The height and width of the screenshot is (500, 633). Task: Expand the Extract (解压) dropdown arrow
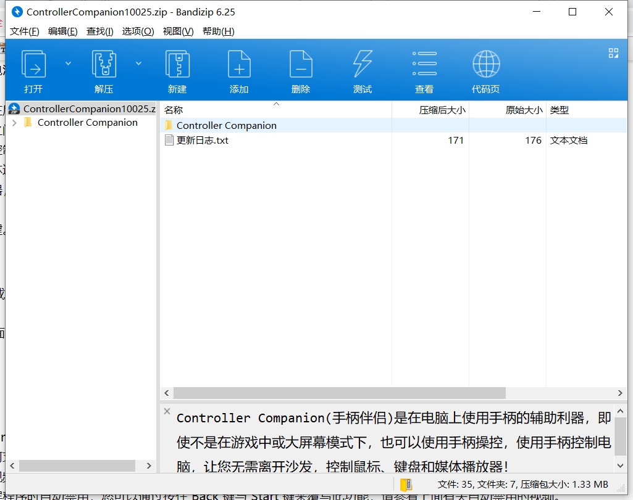click(138, 64)
